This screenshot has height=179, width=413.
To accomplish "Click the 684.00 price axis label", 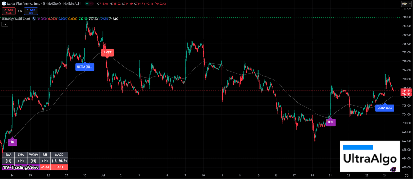I will click(406, 159).
